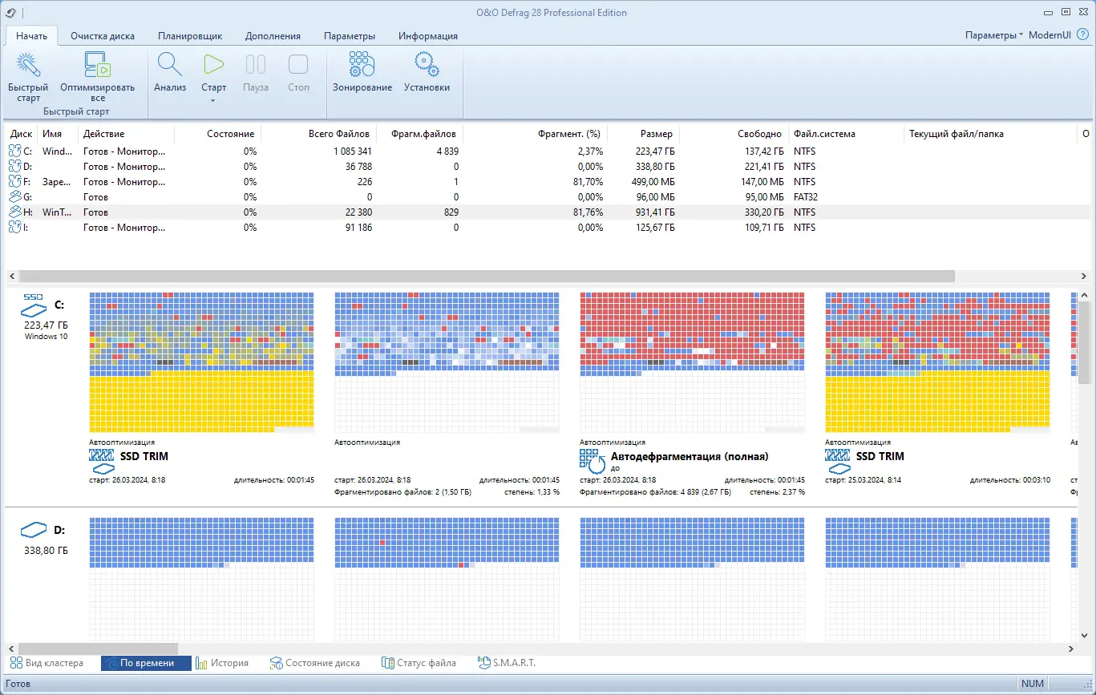Click the large drive icon above 338,80 ГБ

[x=34, y=530]
